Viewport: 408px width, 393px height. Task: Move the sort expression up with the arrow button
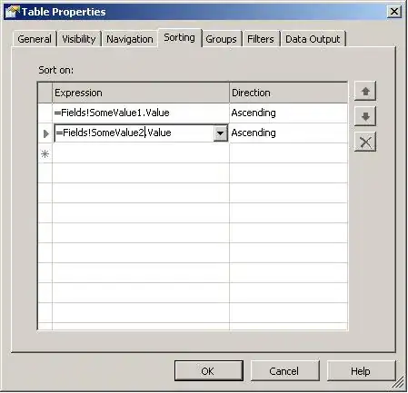tap(365, 91)
